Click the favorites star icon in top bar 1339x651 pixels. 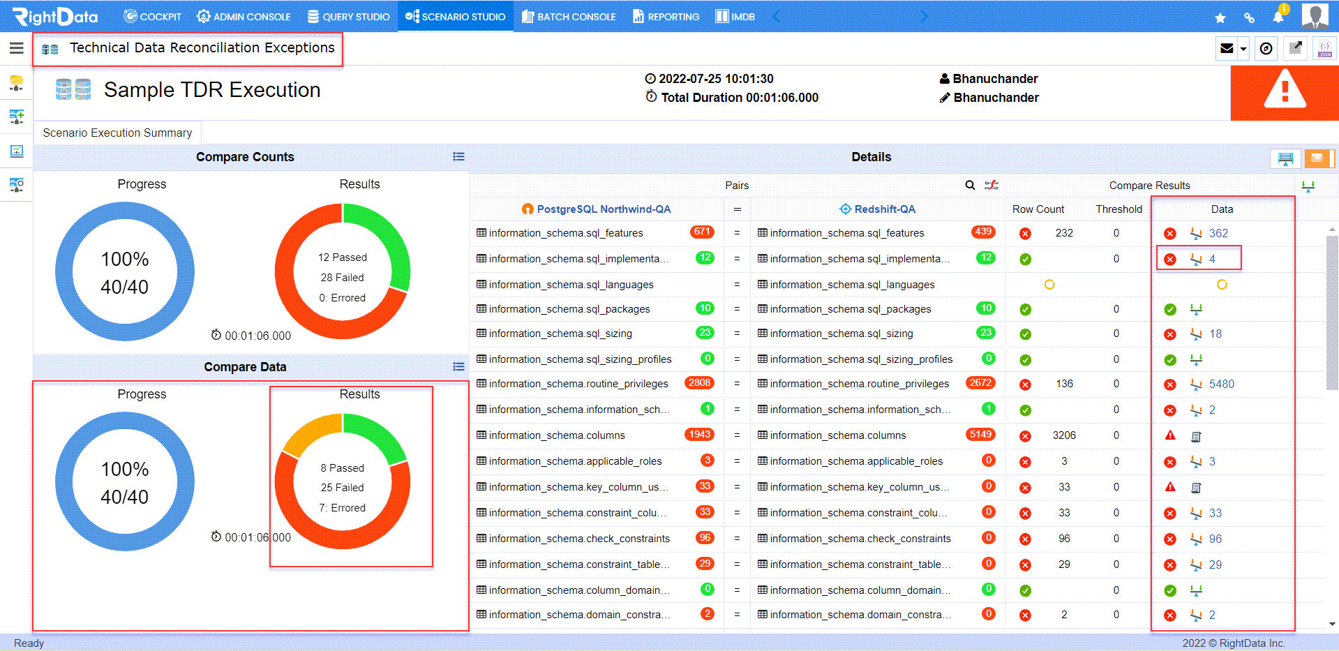point(1220,17)
